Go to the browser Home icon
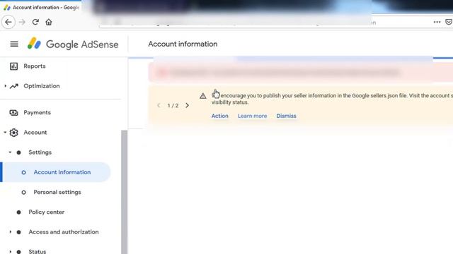The height and width of the screenshot is (254, 453). [49, 22]
